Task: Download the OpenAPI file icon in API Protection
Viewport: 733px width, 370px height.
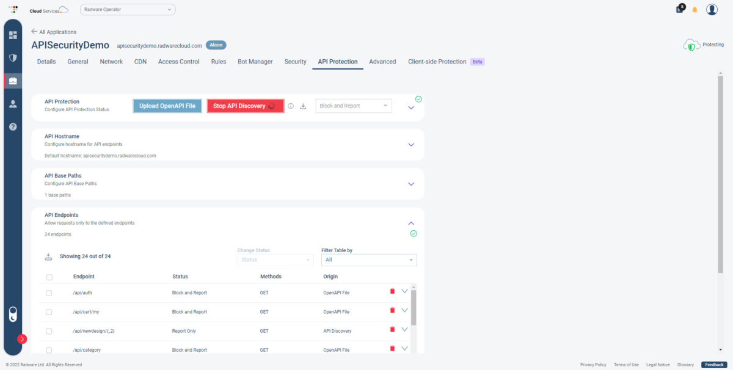Action: [x=303, y=106]
